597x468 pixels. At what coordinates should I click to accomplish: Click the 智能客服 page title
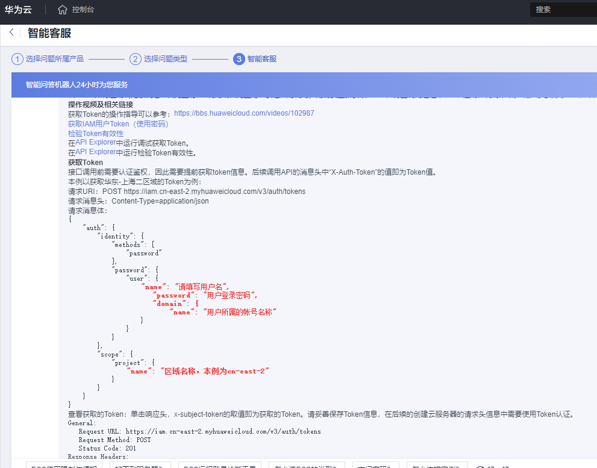pyautogui.click(x=49, y=33)
